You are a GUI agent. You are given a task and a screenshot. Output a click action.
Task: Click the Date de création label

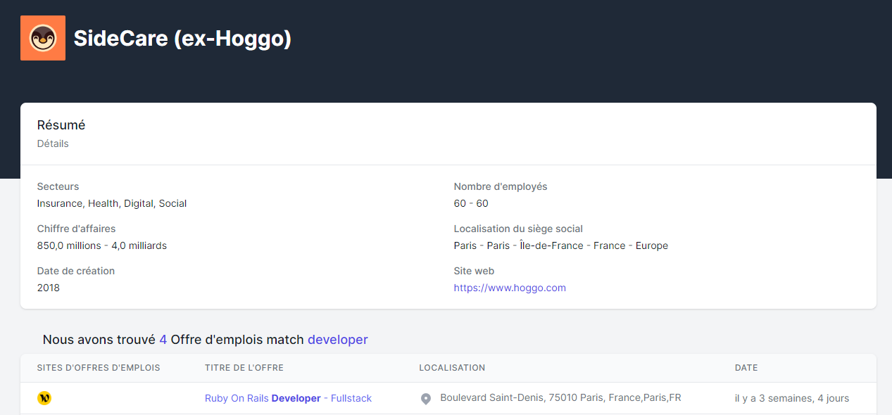76,271
